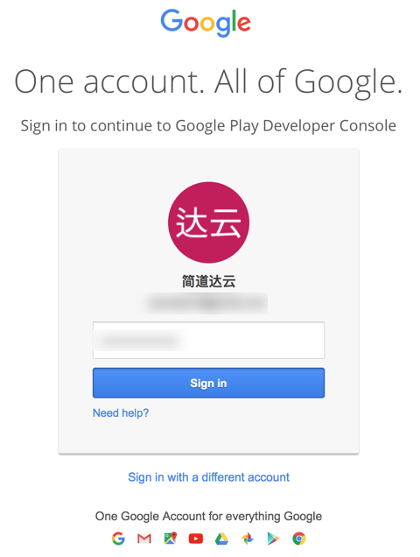Image resolution: width=420 pixels, height=557 pixels.
Task: Click the blue Sign in button
Action: 208,383
